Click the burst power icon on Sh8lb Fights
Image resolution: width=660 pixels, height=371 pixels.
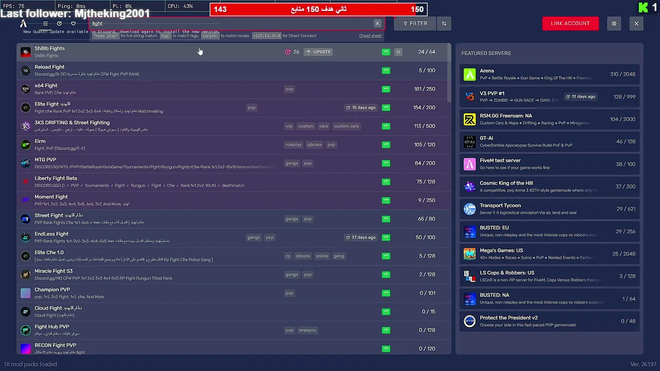288,52
